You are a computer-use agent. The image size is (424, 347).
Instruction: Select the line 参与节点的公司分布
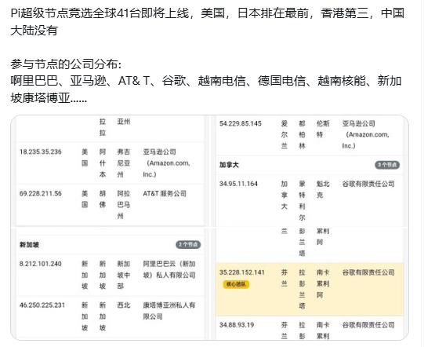coord(66,64)
